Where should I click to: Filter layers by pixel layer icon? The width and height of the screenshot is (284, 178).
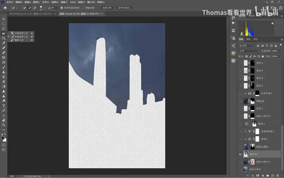pos(258,46)
